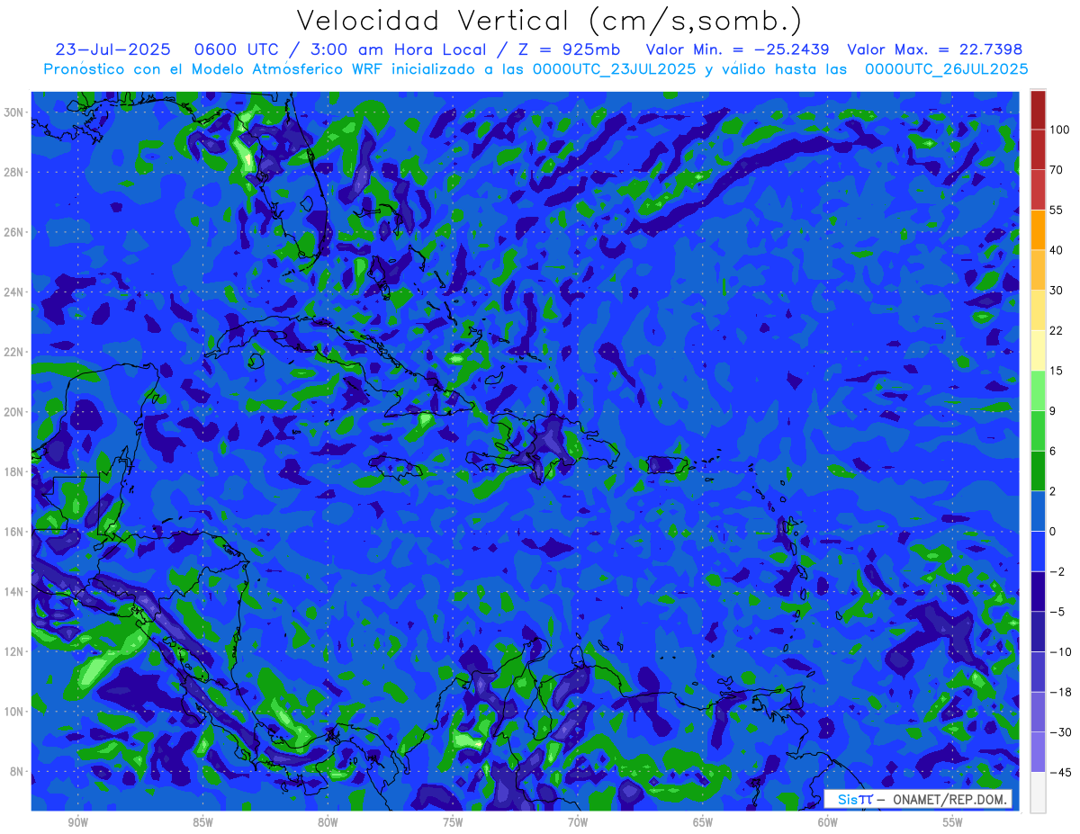Click the '26N' latitude label
Viewport: 1080px width, 834px height.
pyautogui.click(x=14, y=232)
